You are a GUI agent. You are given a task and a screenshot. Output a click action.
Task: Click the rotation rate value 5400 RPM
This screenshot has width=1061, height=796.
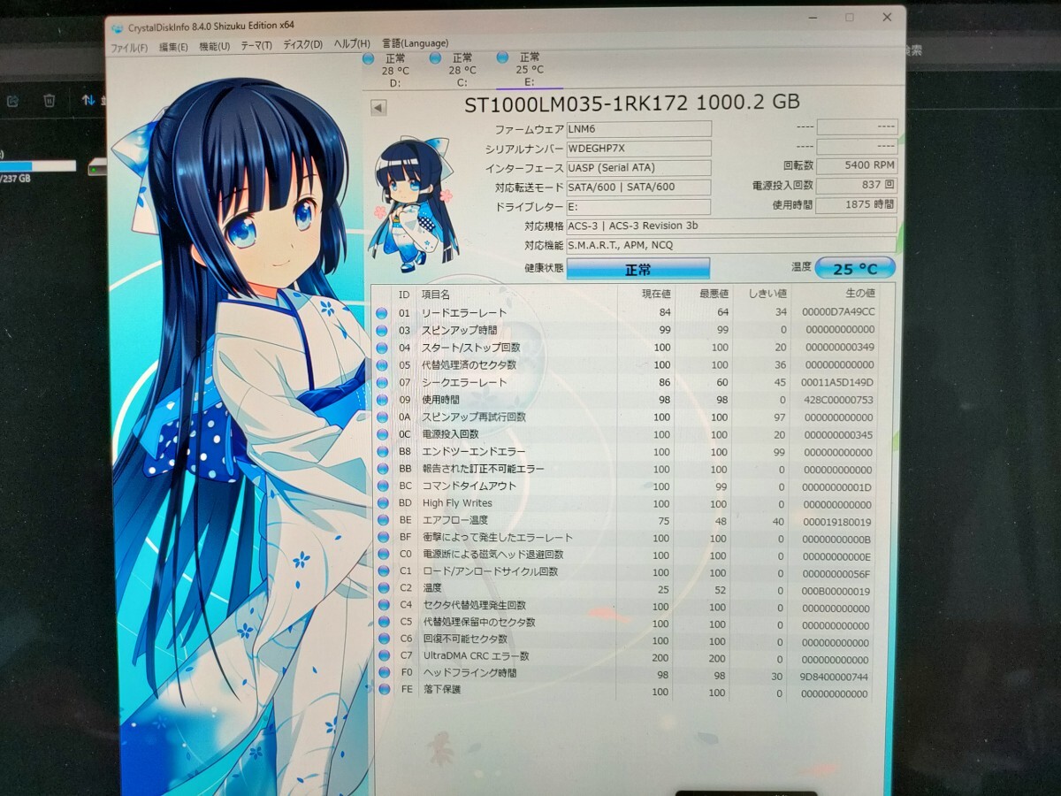coord(857,165)
